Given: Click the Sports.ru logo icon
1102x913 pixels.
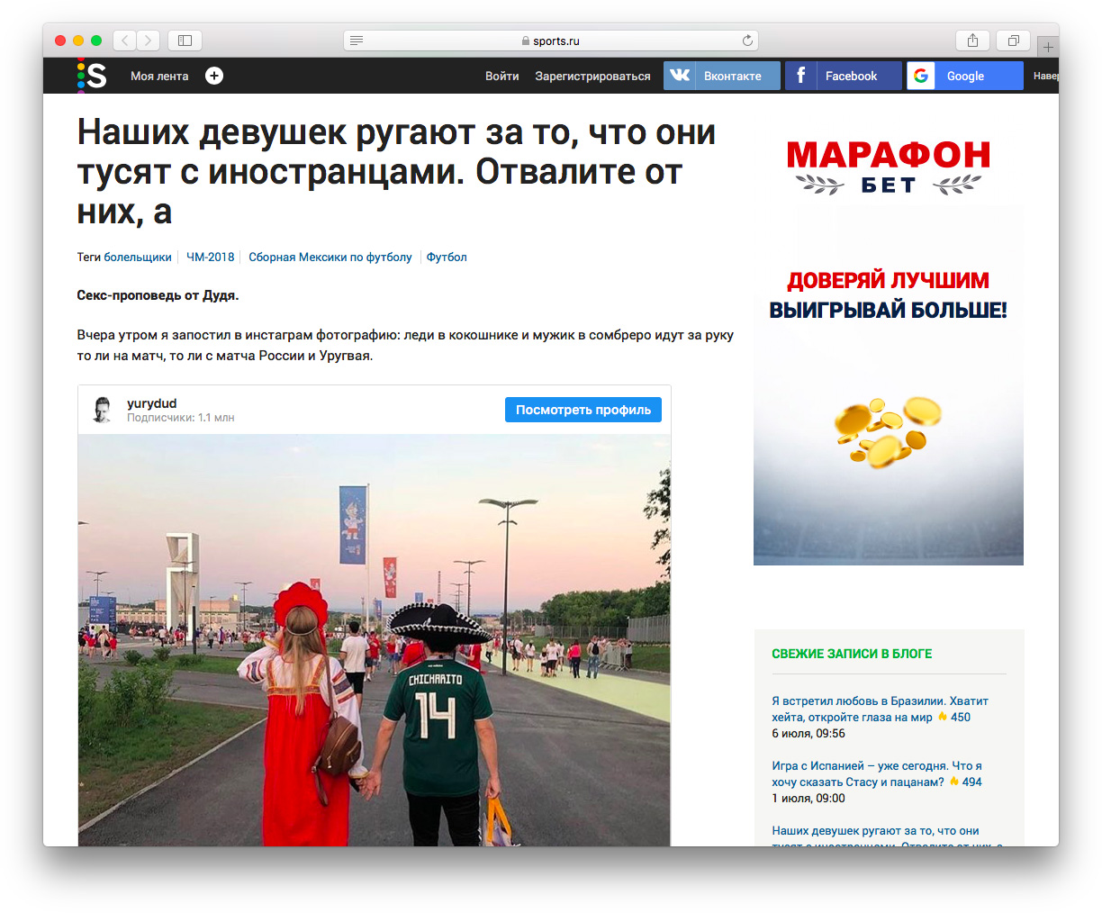Looking at the screenshot, I should point(92,76).
